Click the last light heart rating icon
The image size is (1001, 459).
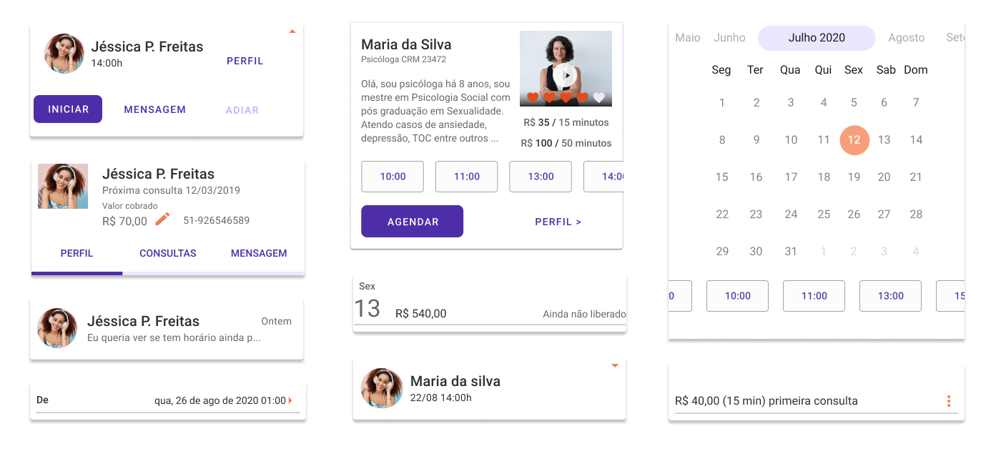[x=599, y=97]
